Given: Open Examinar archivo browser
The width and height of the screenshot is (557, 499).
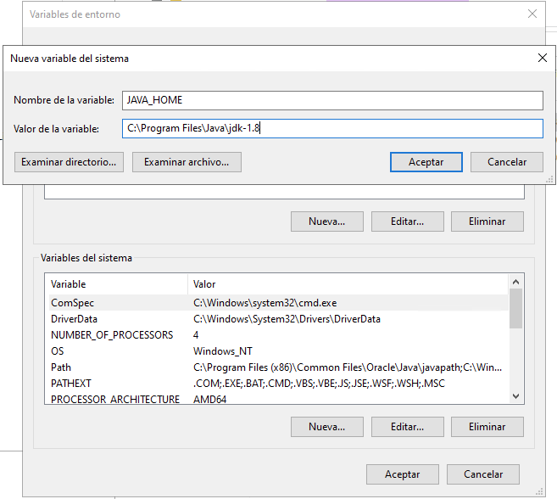Looking at the screenshot, I should tap(187, 162).
